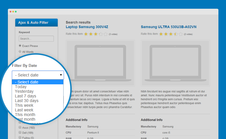Rate Samsung ULTRA 530U3B two stars
This screenshot has height=139, width=226.
point(166,34)
